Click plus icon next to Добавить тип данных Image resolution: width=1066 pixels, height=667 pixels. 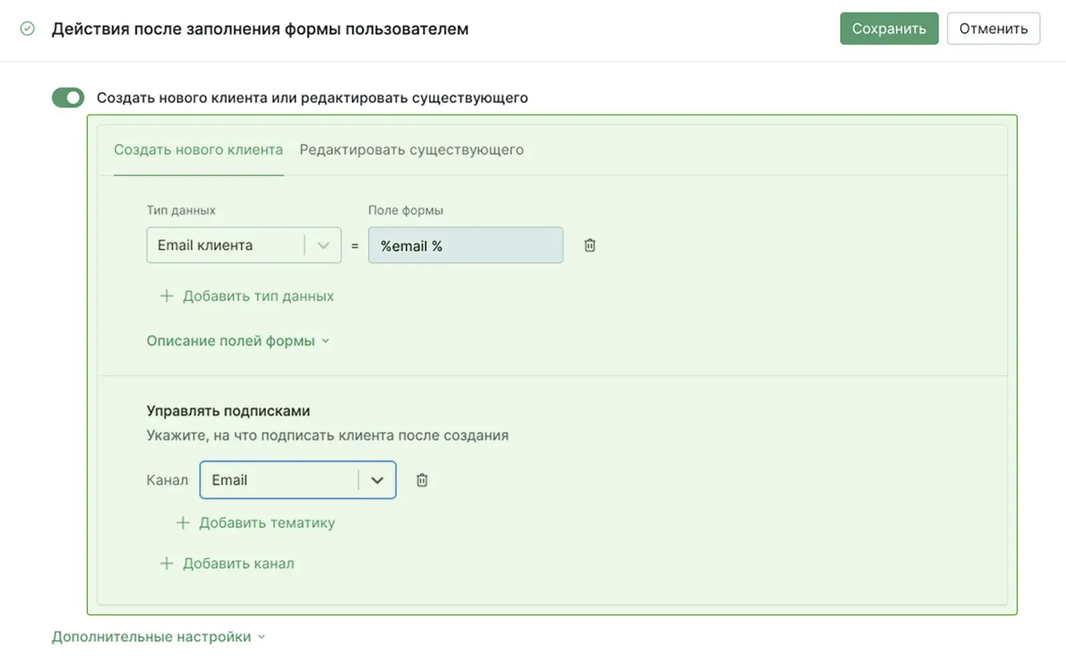(x=167, y=296)
